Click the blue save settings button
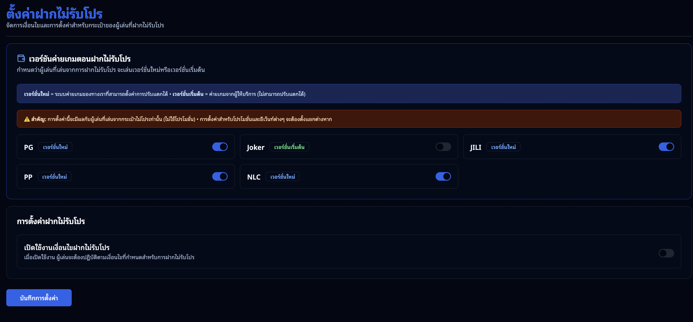Screen dimensions: 693x322 tap(39, 298)
